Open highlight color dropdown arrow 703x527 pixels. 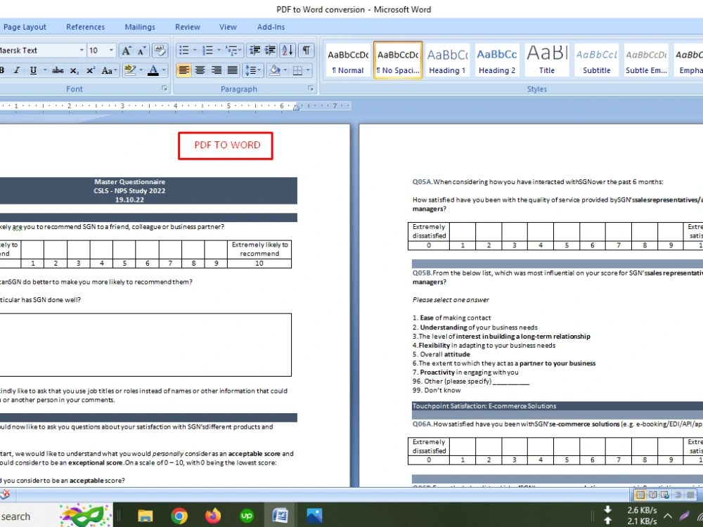coord(141,70)
